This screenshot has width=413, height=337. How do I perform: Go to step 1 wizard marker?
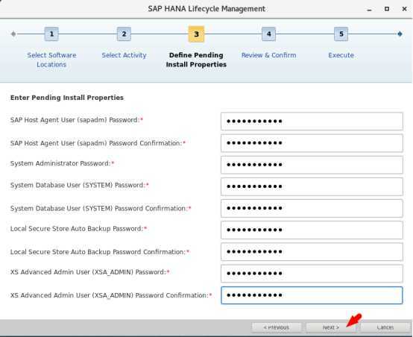(x=51, y=34)
